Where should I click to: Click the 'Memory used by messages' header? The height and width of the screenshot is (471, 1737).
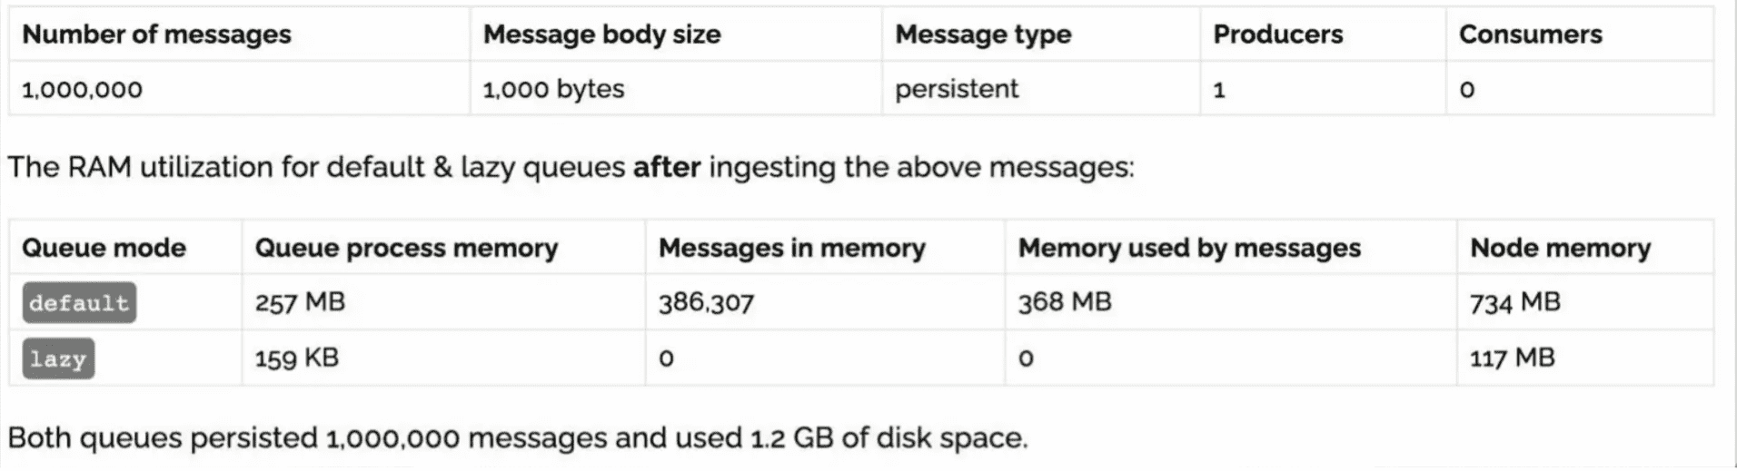(x=1189, y=248)
